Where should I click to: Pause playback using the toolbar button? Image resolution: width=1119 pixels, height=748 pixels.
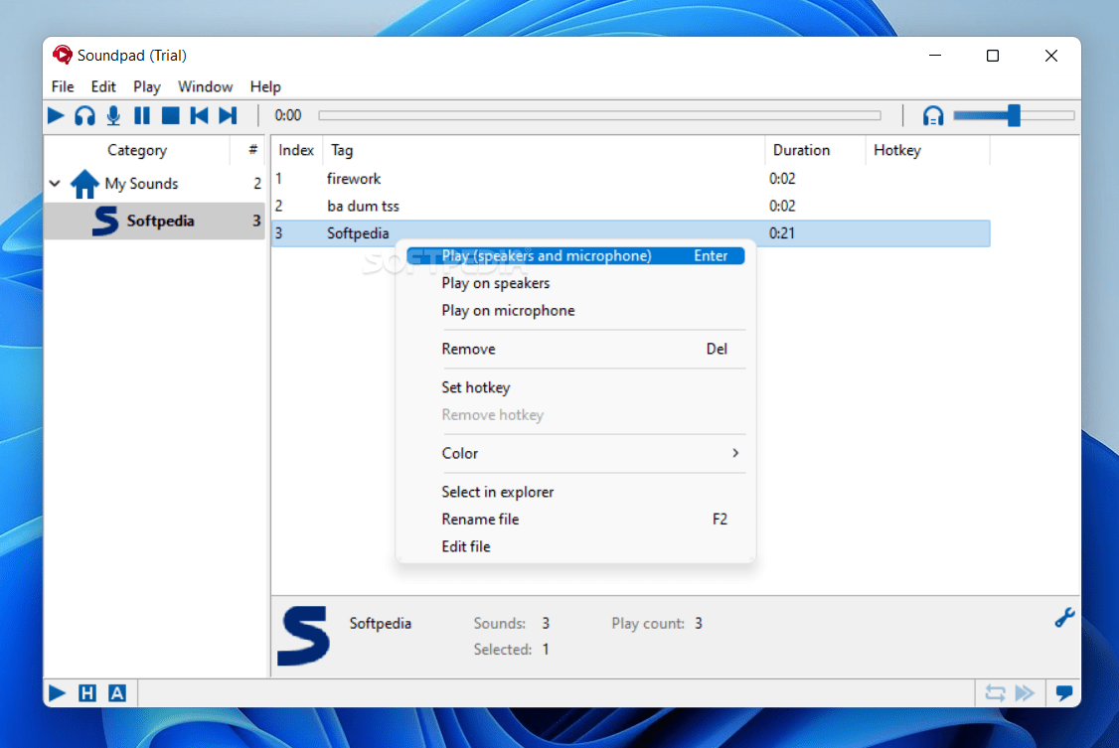click(142, 115)
